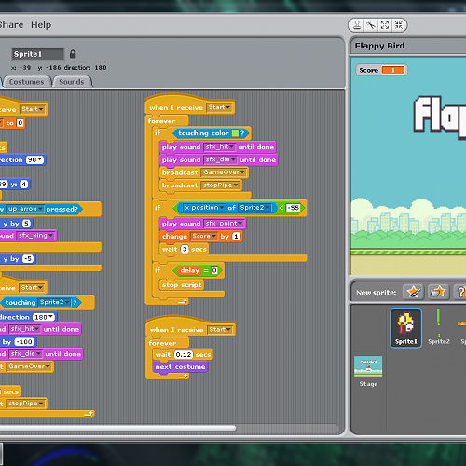Viewport: 466px width, 466px height.
Task: Open the Help menu
Action: tap(41, 25)
